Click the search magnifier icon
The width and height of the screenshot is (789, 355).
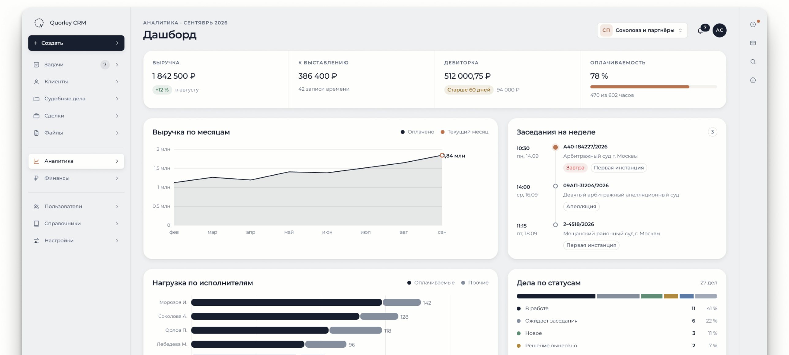click(x=753, y=62)
